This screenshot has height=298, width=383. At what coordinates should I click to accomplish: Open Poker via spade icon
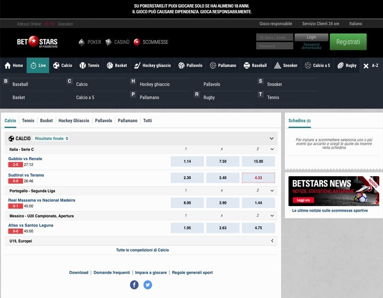pos(82,42)
